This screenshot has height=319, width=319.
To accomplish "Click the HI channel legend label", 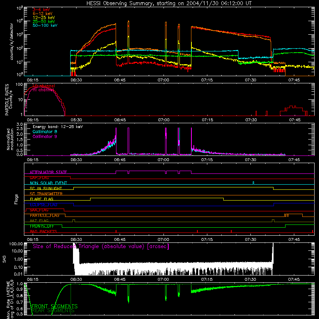I will coord(43,90).
